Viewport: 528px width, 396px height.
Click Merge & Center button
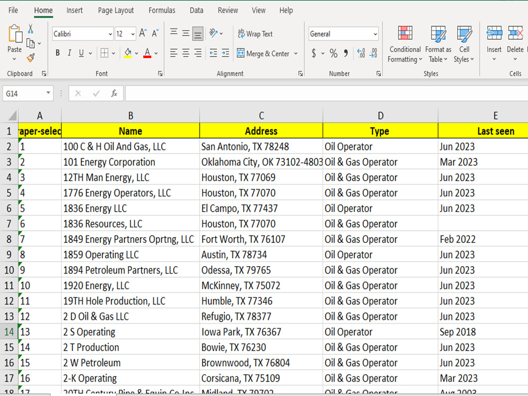tap(263, 53)
